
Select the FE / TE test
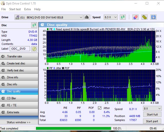[x=19, y=105]
